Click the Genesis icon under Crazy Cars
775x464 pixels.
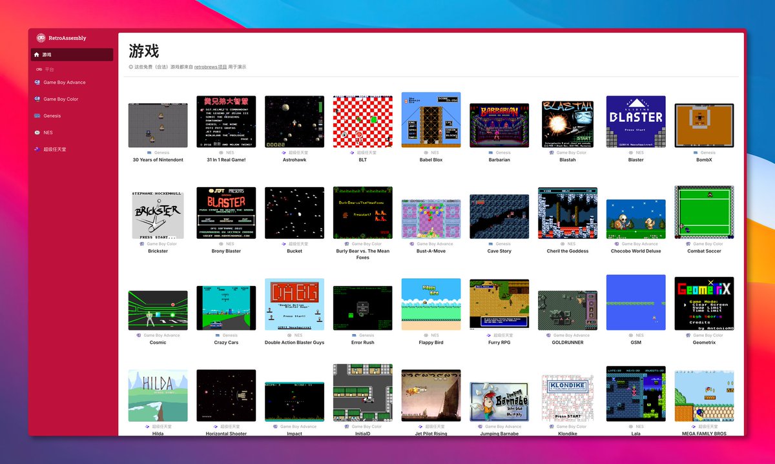coord(218,335)
